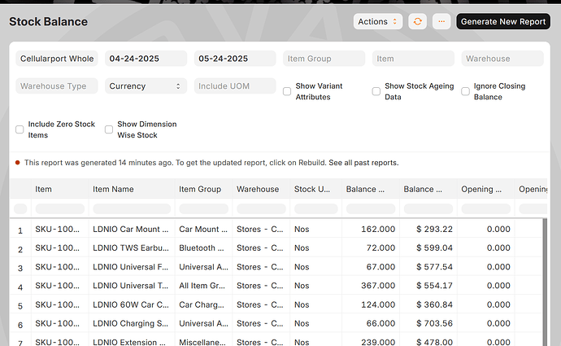Click the Warehouse filter field
This screenshot has width=561, height=346.
coord(502,59)
